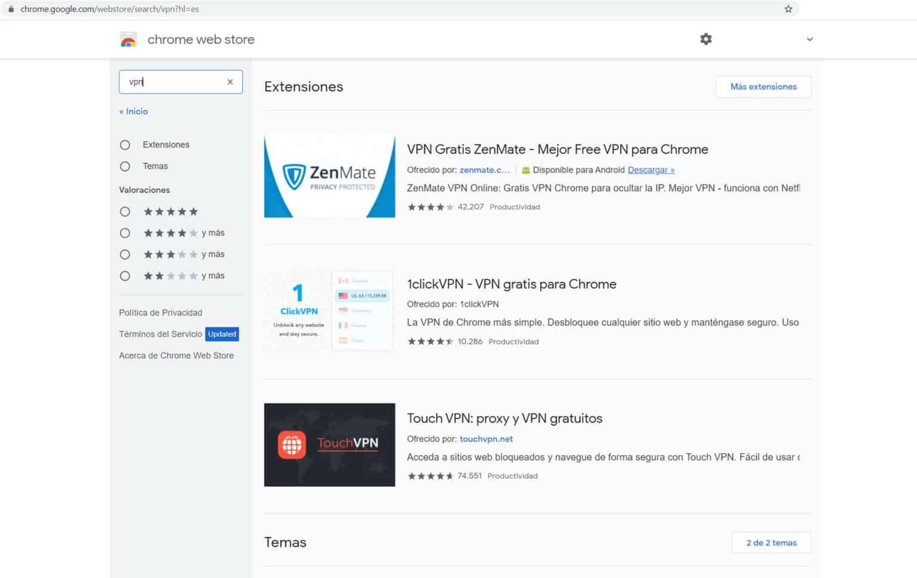Filter by four stars y más
917x578 pixels.
pyautogui.click(x=125, y=233)
